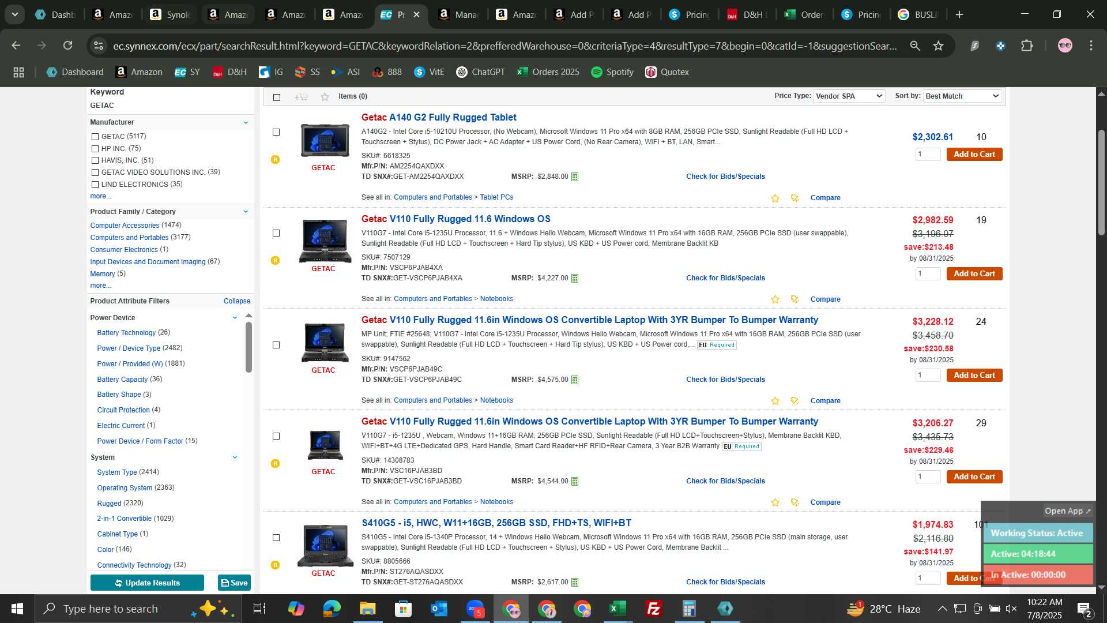Compare the S/KU 14308783 product

[825, 502]
